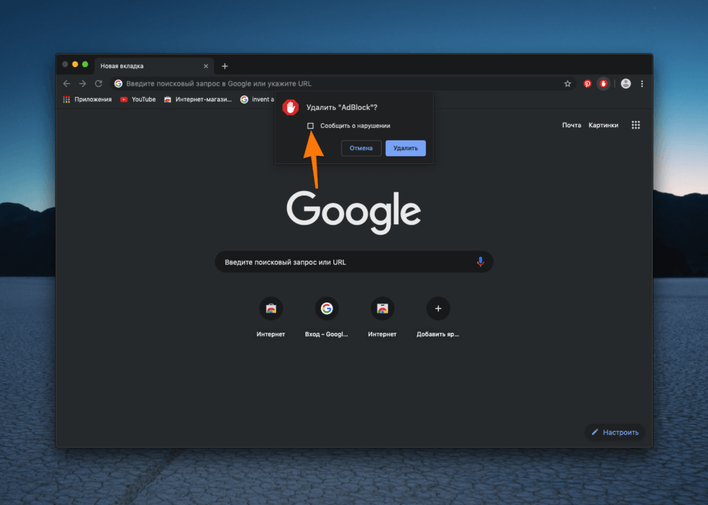Image resolution: width=708 pixels, height=505 pixels.
Task: Open the Интернет-магази... bookmark
Action: click(x=198, y=100)
